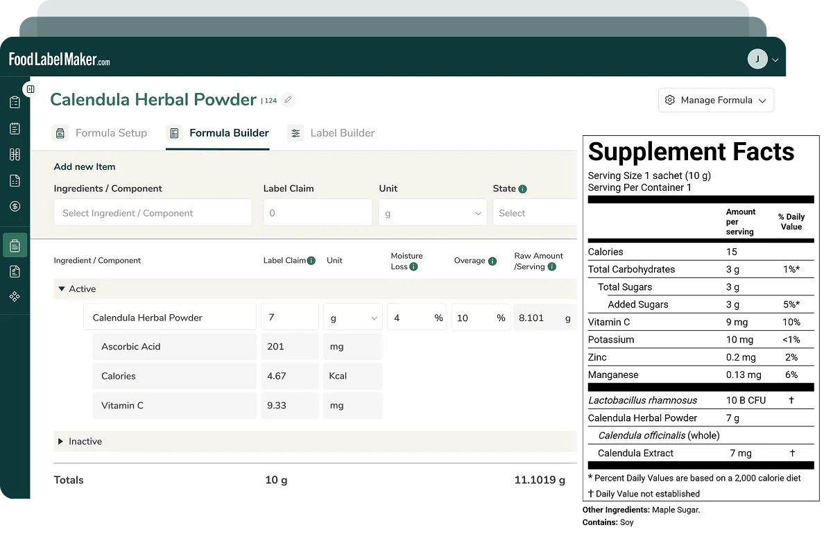833x543 pixels.
Task: Edit the moisture loss 4 % field
Action: 417,317
